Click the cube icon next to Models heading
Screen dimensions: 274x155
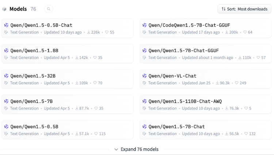pyautogui.click(x=4, y=9)
